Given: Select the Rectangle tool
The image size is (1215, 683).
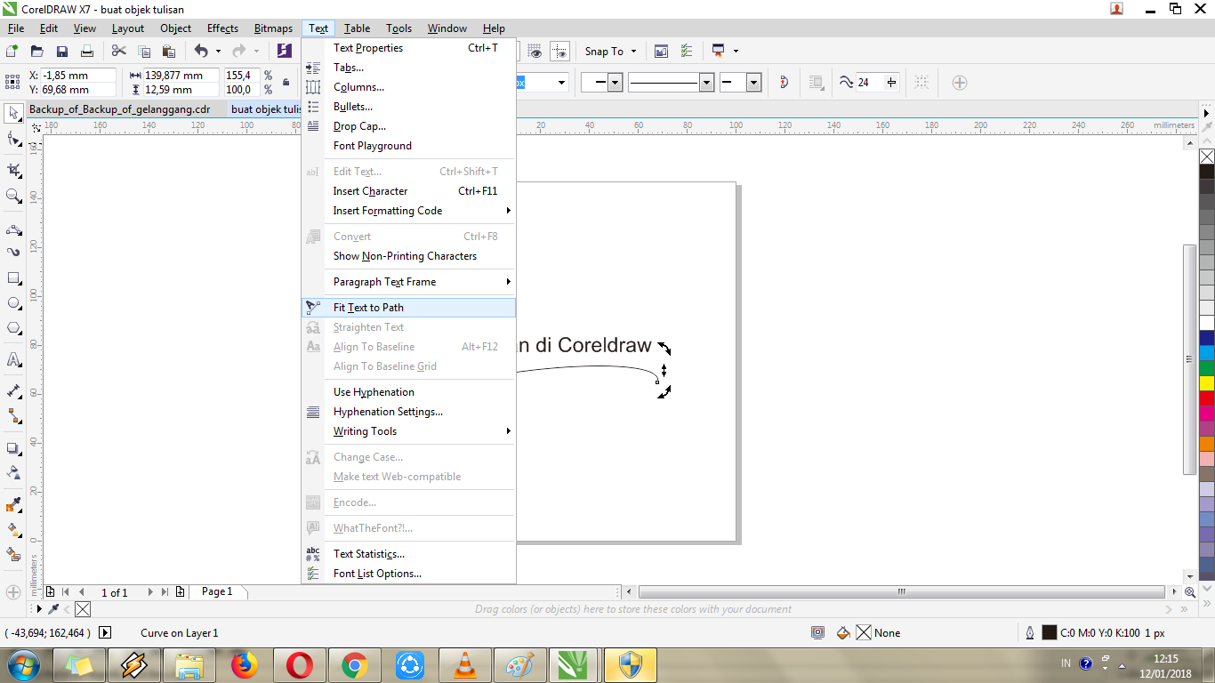Looking at the screenshot, I should coord(12,277).
